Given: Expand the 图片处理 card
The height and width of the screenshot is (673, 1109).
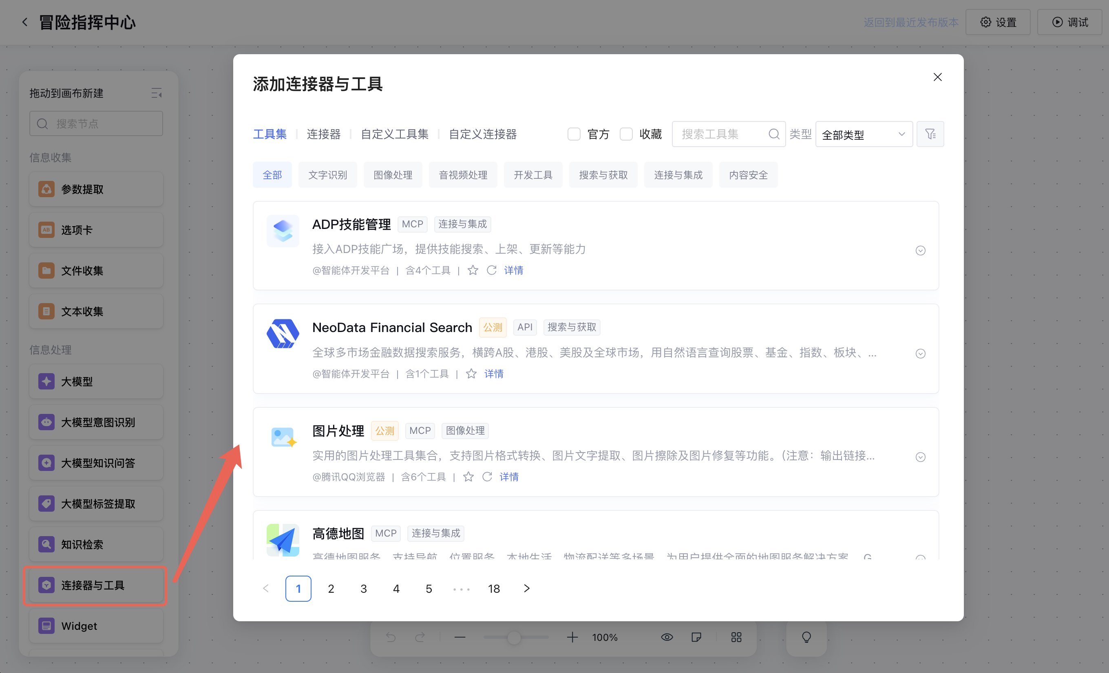Looking at the screenshot, I should tap(920, 457).
